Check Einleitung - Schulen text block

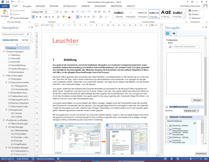tap(168, 138)
